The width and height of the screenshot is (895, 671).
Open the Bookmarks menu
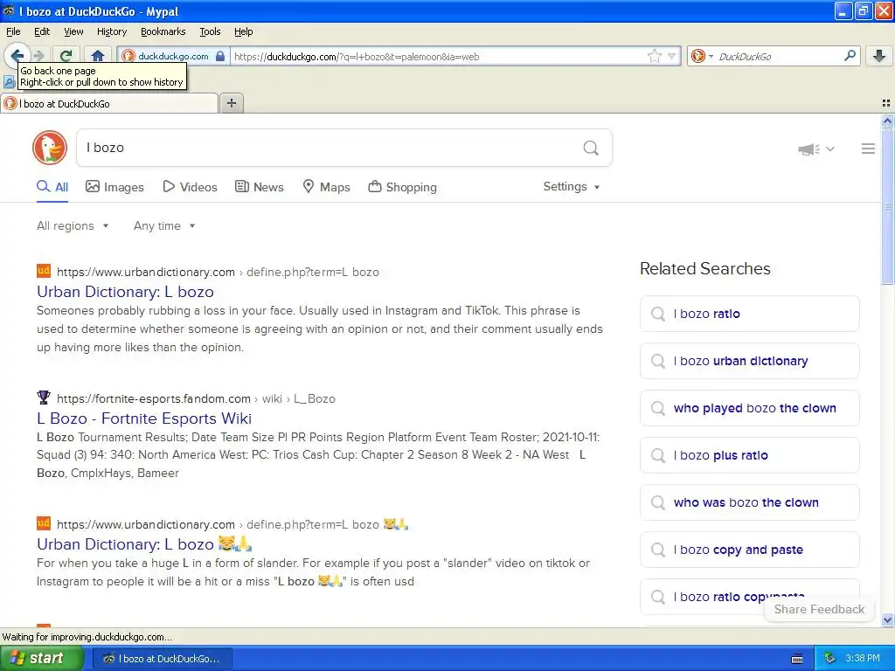[x=163, y=31]
